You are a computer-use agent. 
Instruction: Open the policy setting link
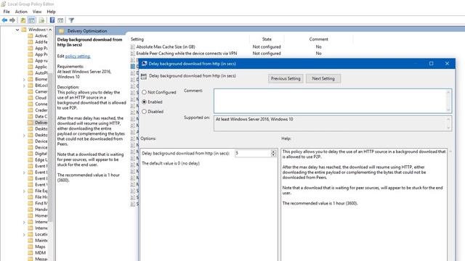click(78, 57)
